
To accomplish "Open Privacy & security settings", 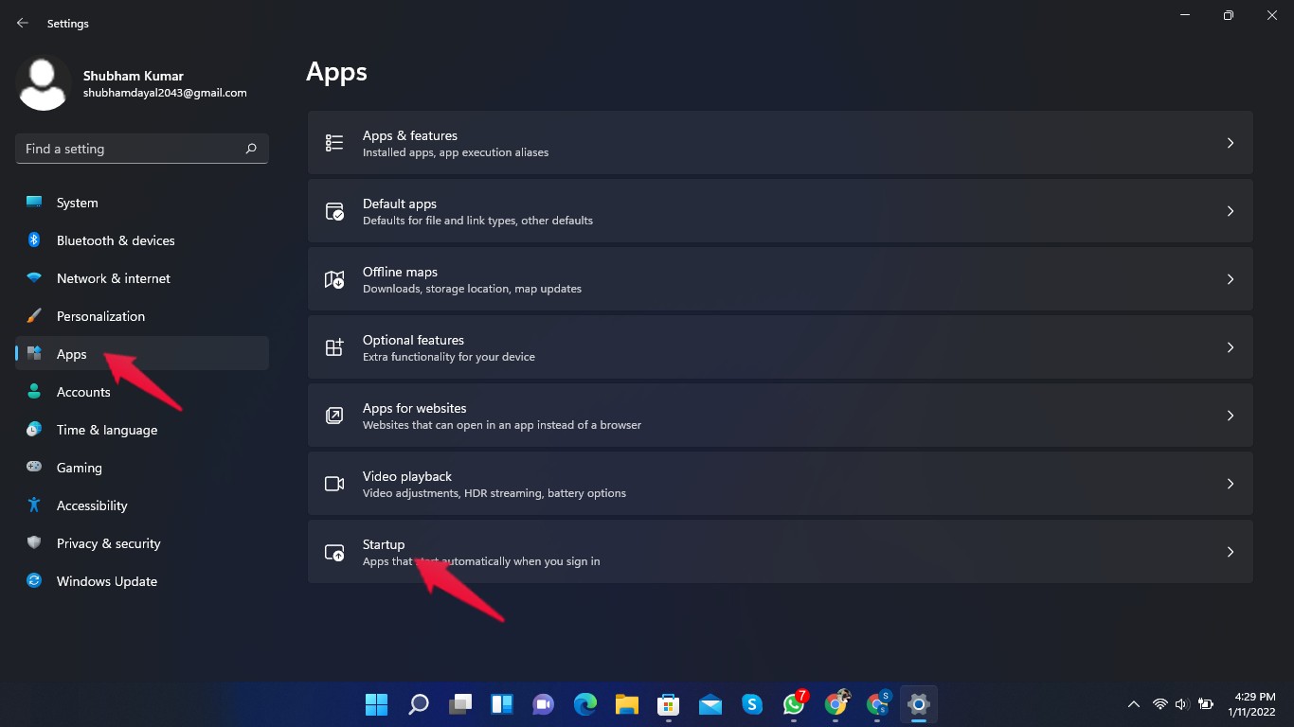I will (x=108, y=543).
